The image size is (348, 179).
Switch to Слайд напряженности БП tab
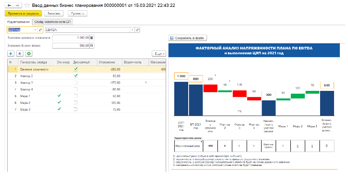(x=52, y=22)
